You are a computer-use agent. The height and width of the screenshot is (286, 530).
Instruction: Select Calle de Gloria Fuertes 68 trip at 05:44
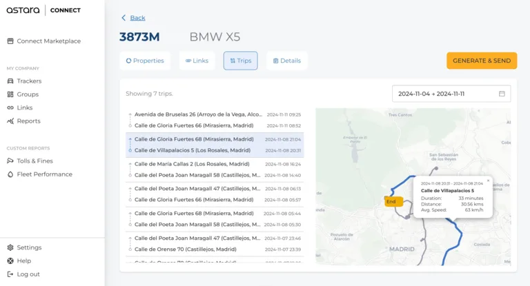[215, 214]
